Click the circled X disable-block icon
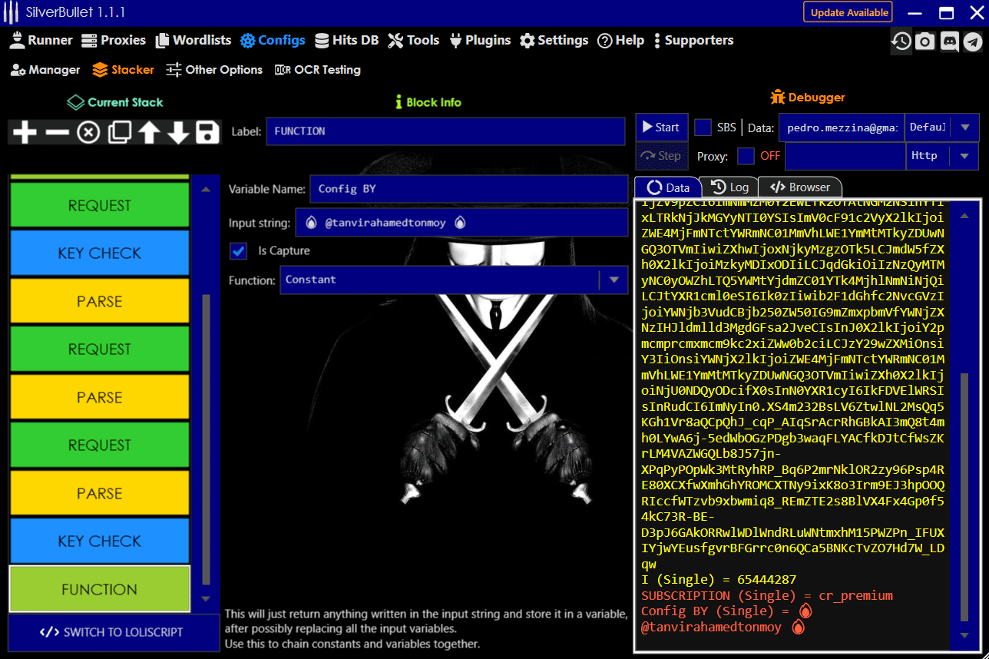 point(88,132)
